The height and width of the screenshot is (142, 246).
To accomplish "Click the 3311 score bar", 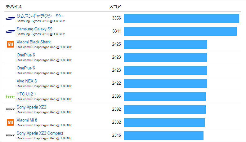I will point(180,31).
